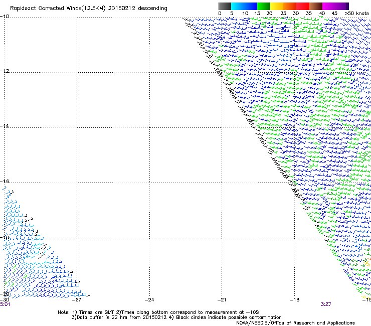Click the -27 longitude axis label
Viewport: 371px width, 326px height.
[x=77, y=300]
